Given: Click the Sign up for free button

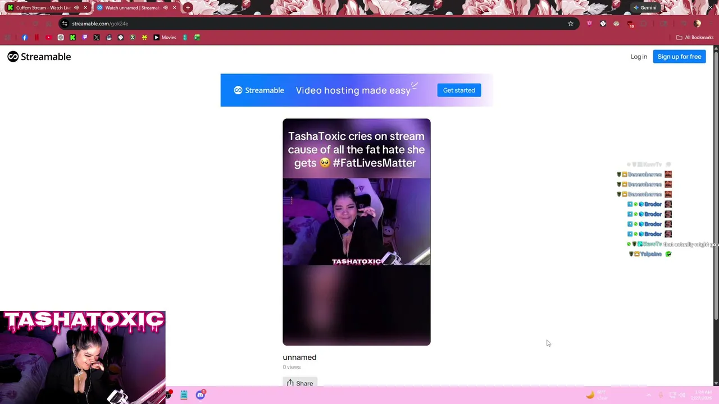Looking at the screenshot, I should [679, 57].
